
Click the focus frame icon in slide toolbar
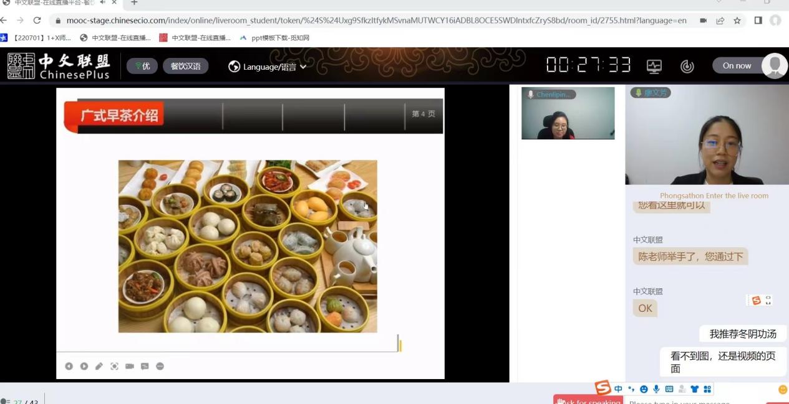[114, 366]
